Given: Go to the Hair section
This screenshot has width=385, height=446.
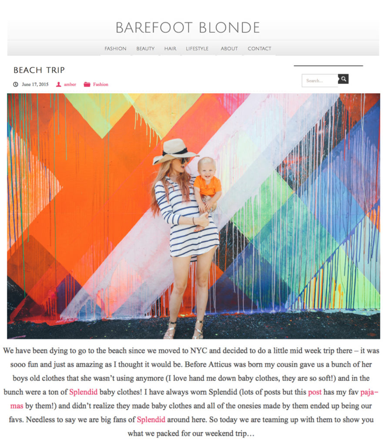Looking at the screenshot, I should point(170,49).
